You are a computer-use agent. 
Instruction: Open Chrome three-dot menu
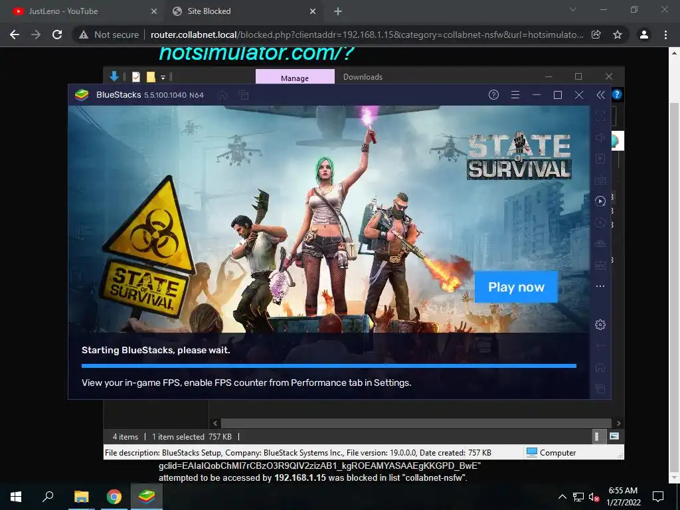pyautogui.click(x=665, y=35)
